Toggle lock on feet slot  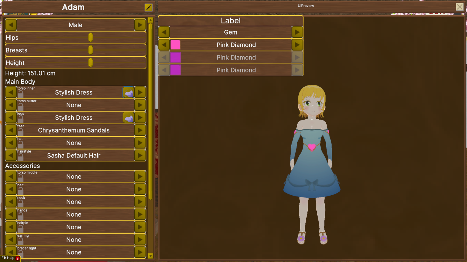[x=21, y=132]
